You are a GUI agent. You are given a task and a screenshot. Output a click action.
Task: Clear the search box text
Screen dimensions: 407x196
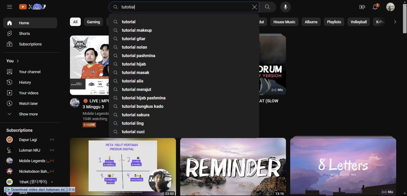254,7
